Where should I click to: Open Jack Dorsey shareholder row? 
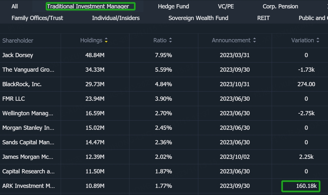pos(18,55)
